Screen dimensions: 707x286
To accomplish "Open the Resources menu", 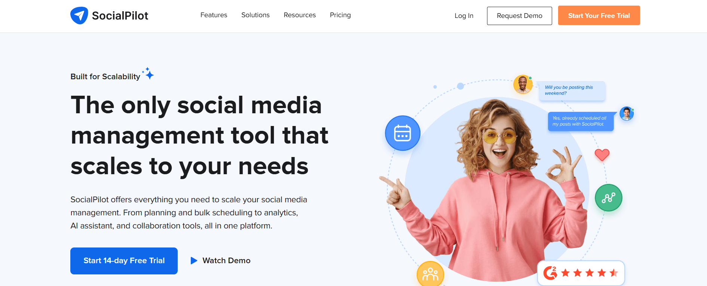I will (x=300, y=15).
